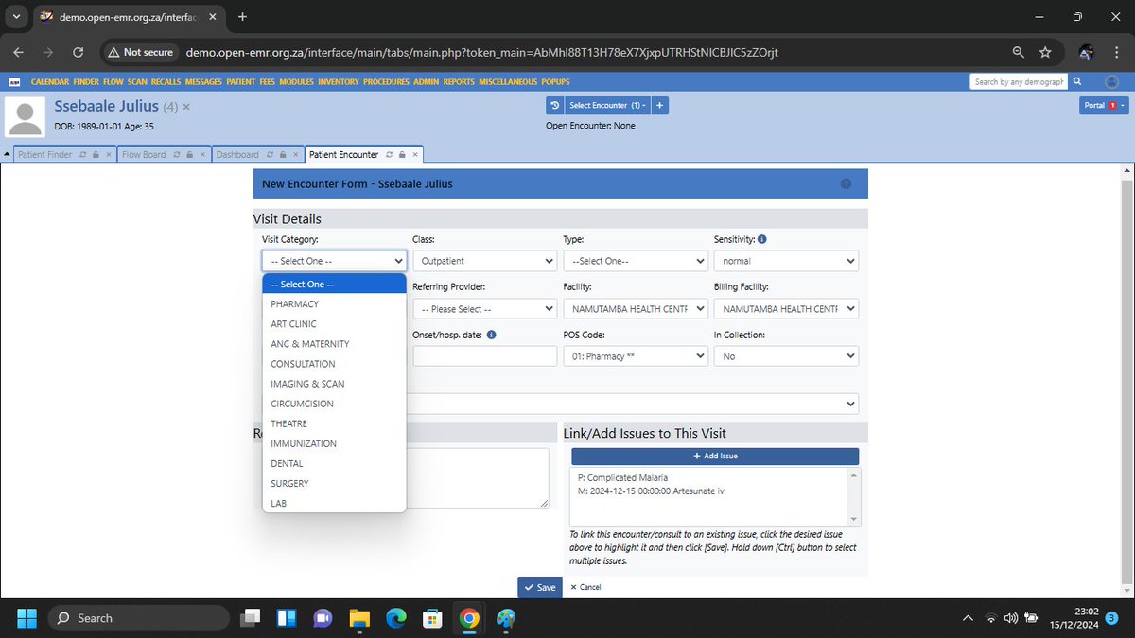Close the Flow Board tab
Viewport: 1135px width, 638px height.
coord(202,154)
